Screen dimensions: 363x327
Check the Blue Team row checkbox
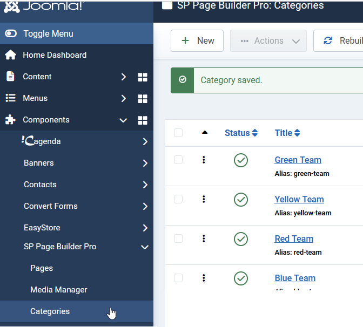(x=178, y=278)
